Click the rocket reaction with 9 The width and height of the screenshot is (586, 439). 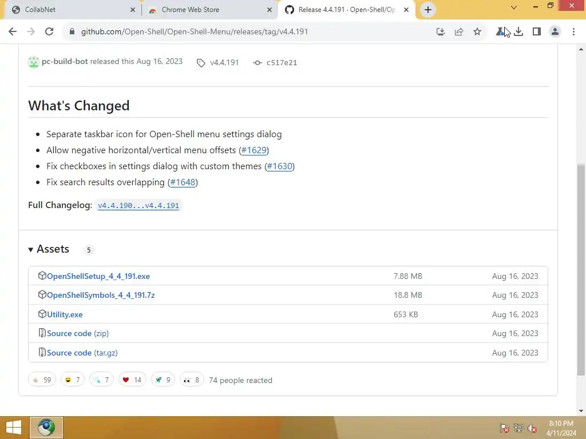pos(163,380)
